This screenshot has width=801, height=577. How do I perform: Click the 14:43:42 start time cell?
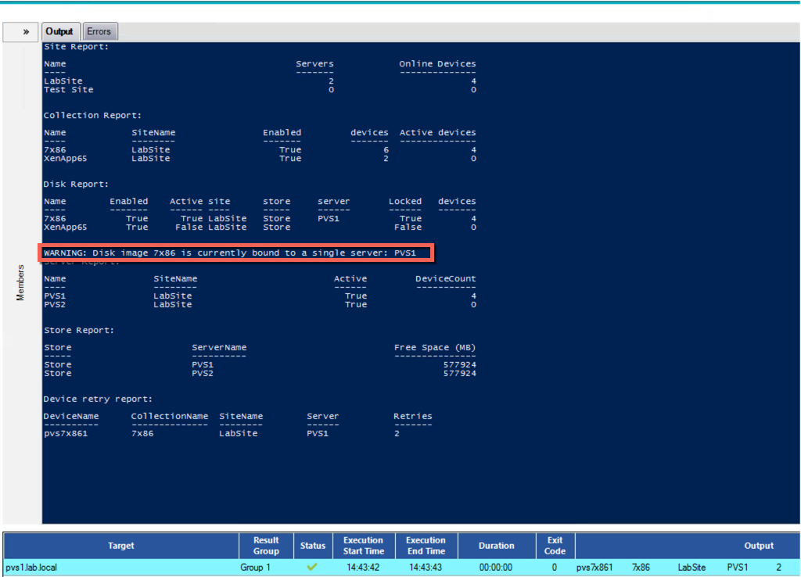click(x=363, y=568)
